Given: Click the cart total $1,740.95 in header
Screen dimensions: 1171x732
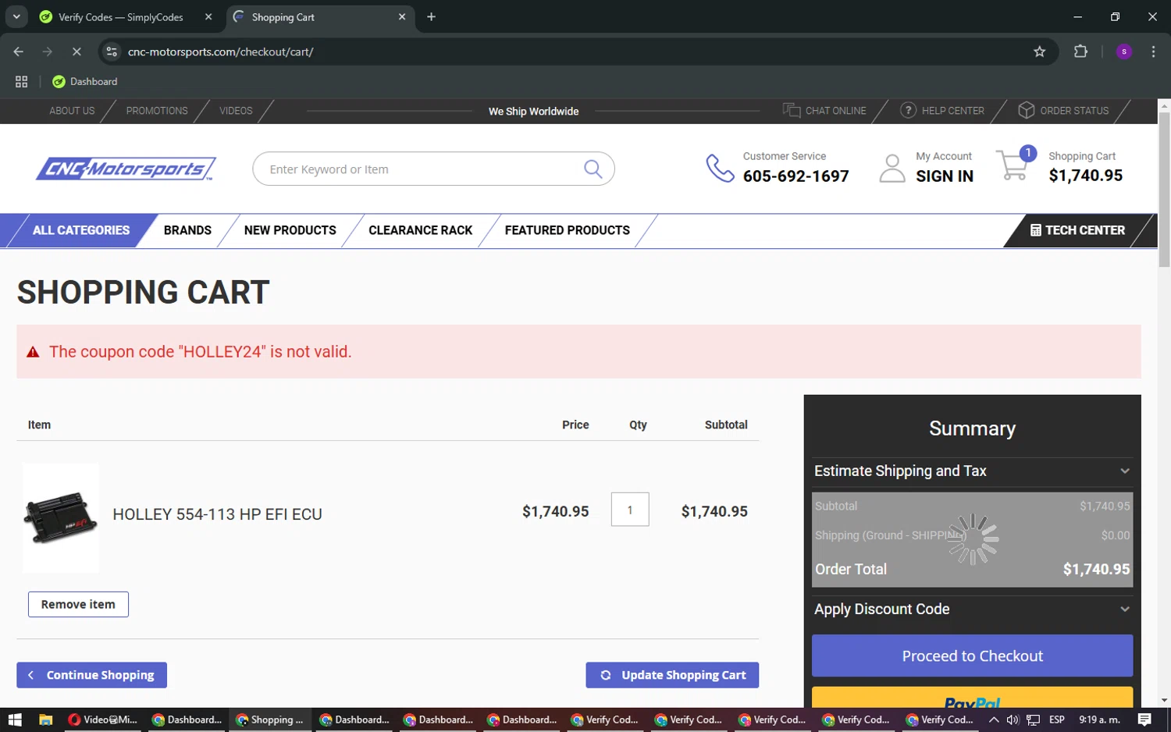Looking at the screenshot, I should click(1085, 176).
